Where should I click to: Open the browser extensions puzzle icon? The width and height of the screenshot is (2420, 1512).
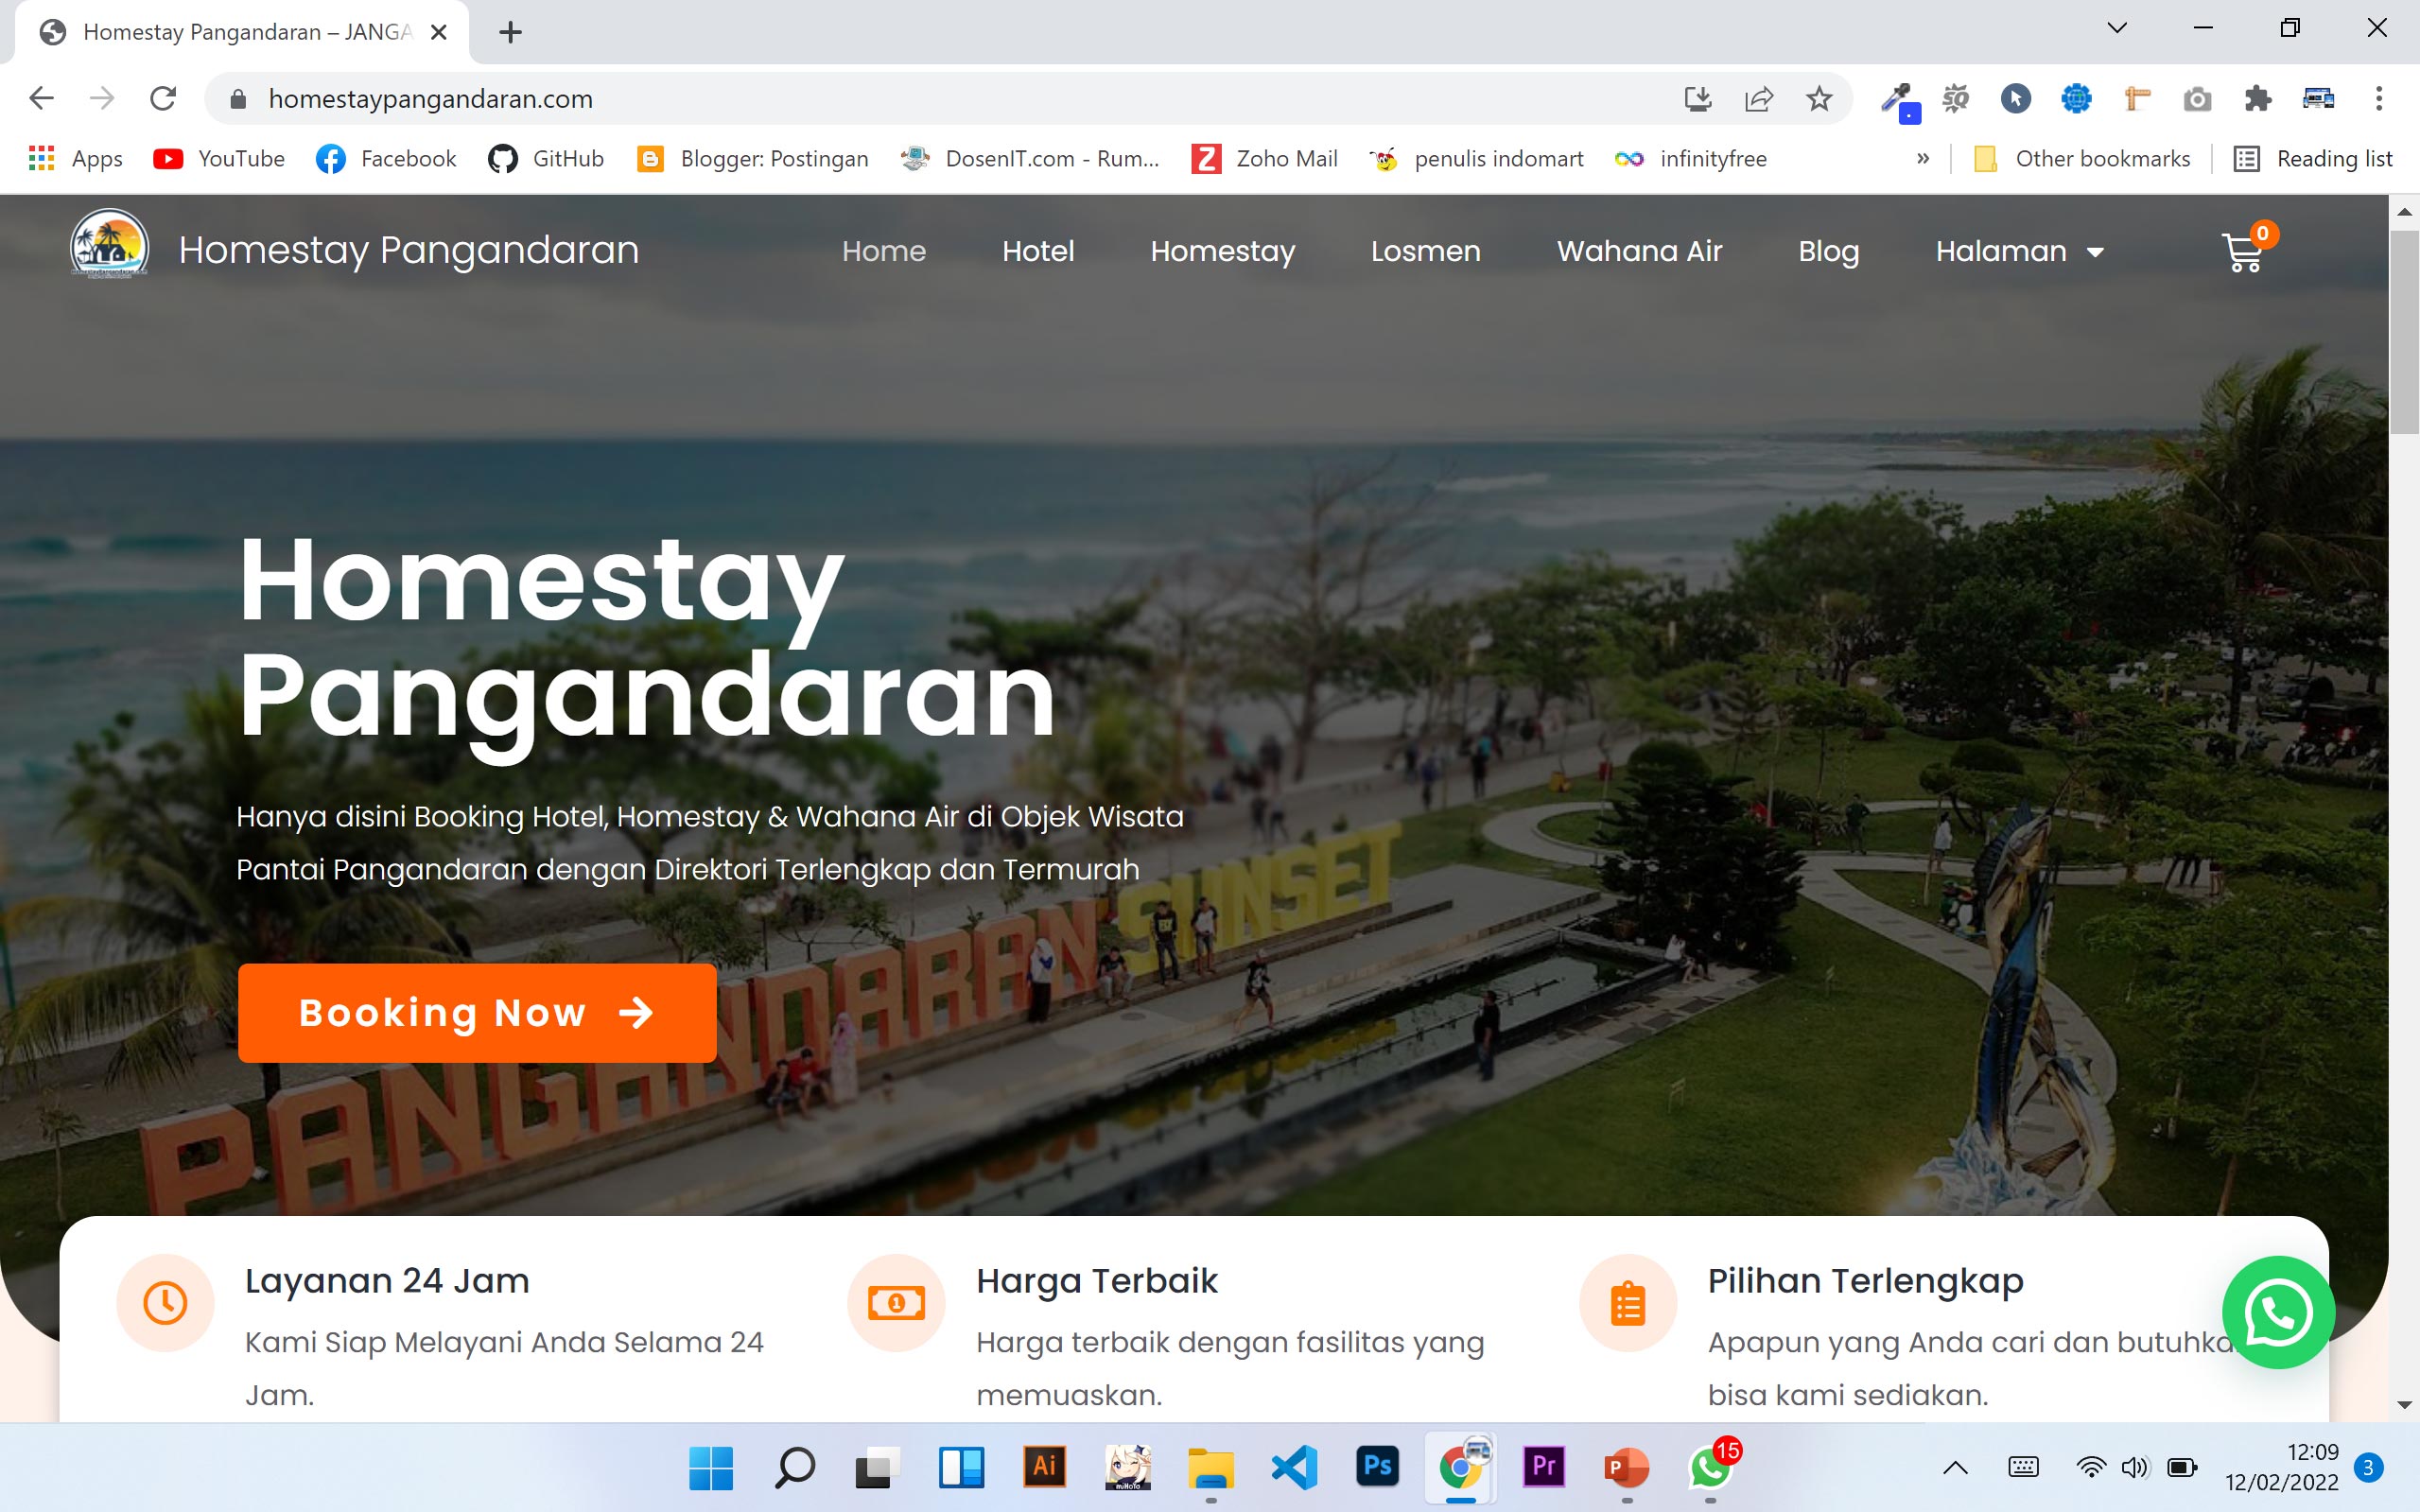pos(2257,98)
